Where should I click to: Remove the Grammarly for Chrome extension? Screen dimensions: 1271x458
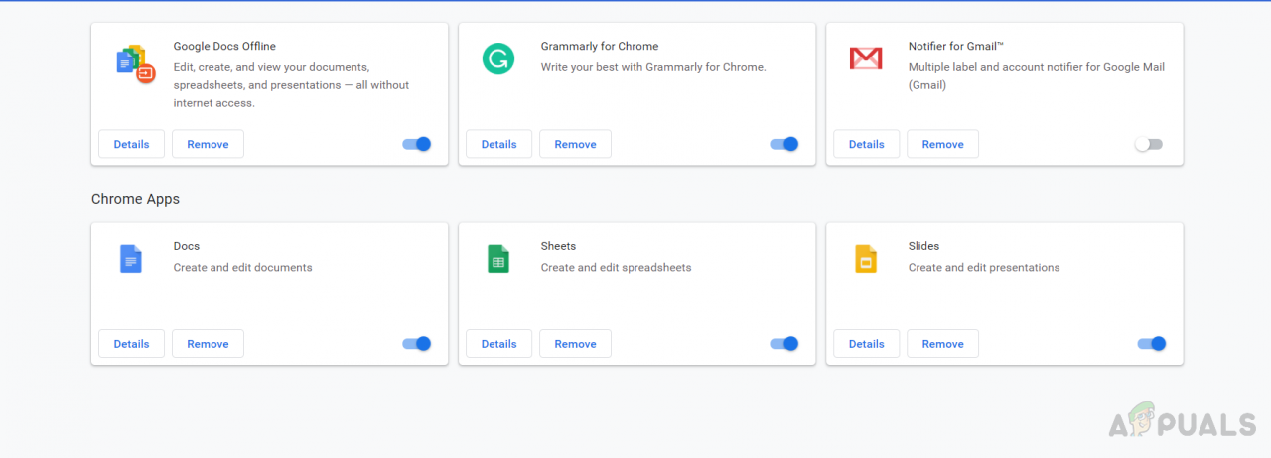click(x=575, y=144)
